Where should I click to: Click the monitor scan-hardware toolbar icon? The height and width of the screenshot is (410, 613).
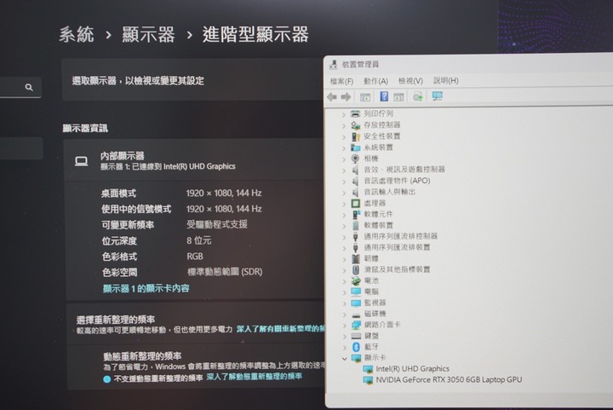pos(437,96)
